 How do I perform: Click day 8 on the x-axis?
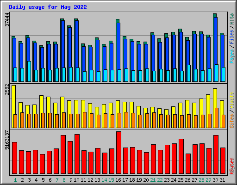64,180
